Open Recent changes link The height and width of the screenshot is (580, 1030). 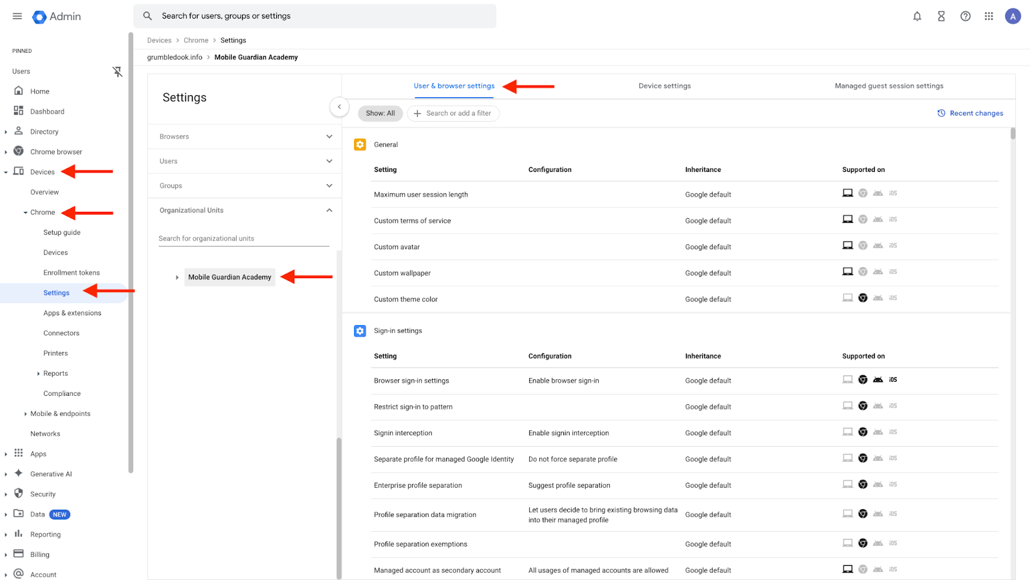970,113
